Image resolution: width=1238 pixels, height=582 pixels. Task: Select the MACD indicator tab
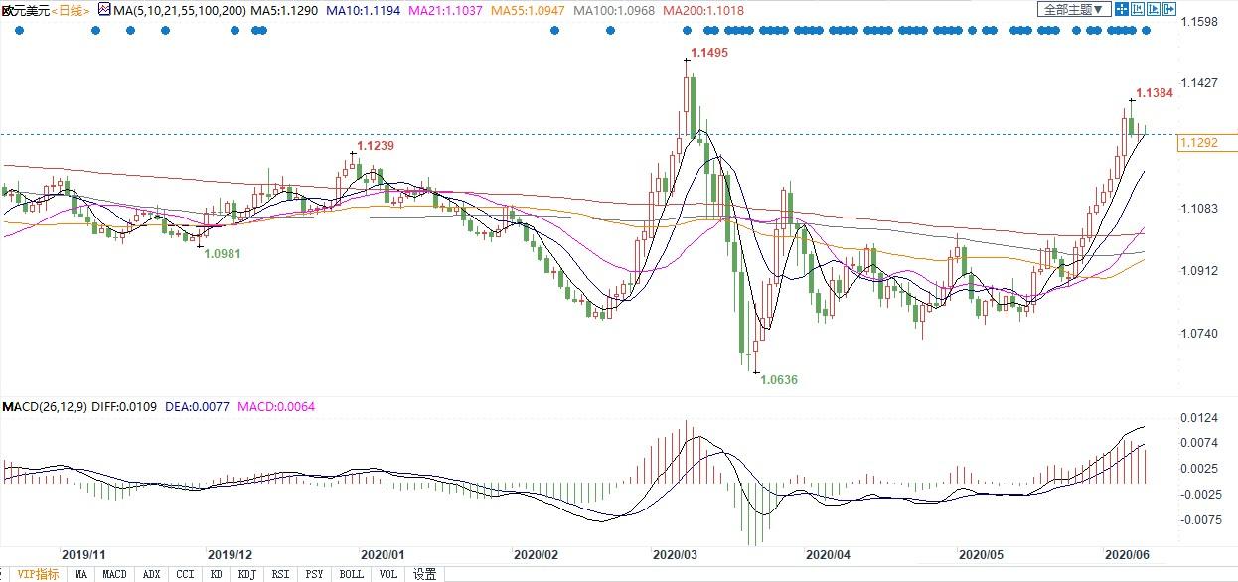114,574
